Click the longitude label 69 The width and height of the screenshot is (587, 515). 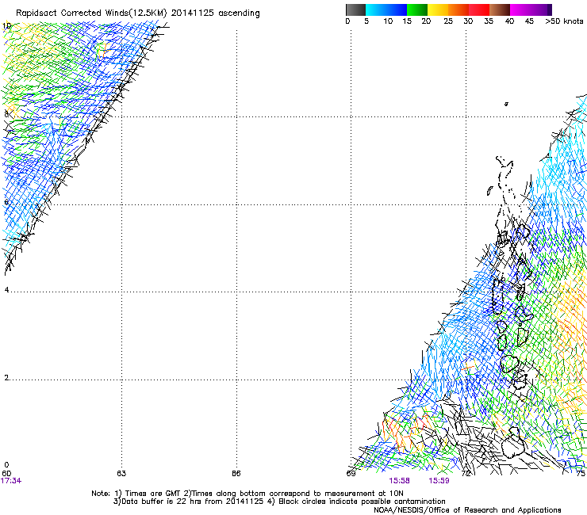pos(351,473)
